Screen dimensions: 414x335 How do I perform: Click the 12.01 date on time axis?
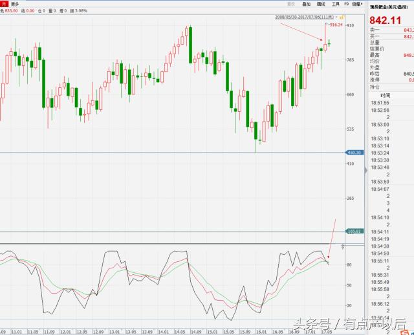pos(66,332)
